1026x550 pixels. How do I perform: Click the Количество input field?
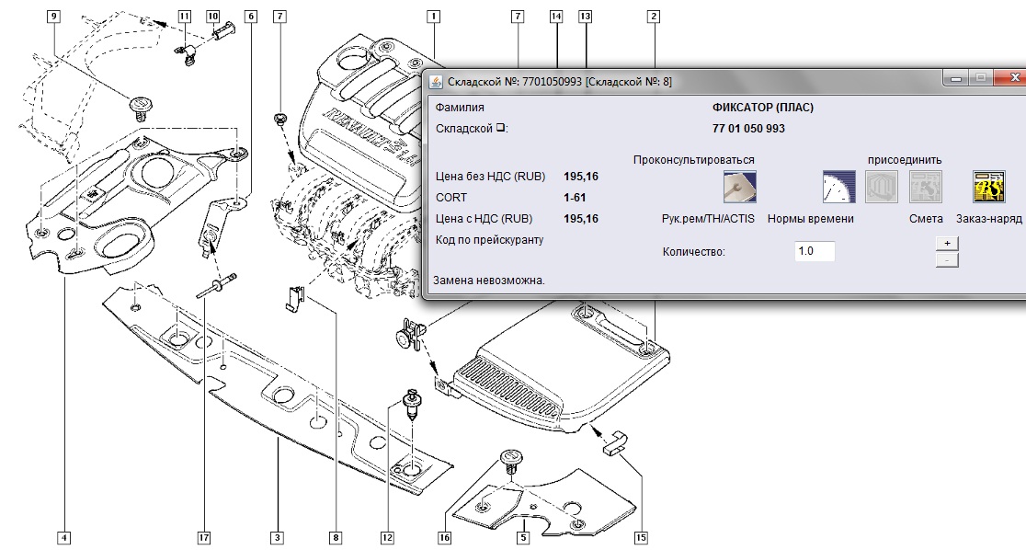814,251
